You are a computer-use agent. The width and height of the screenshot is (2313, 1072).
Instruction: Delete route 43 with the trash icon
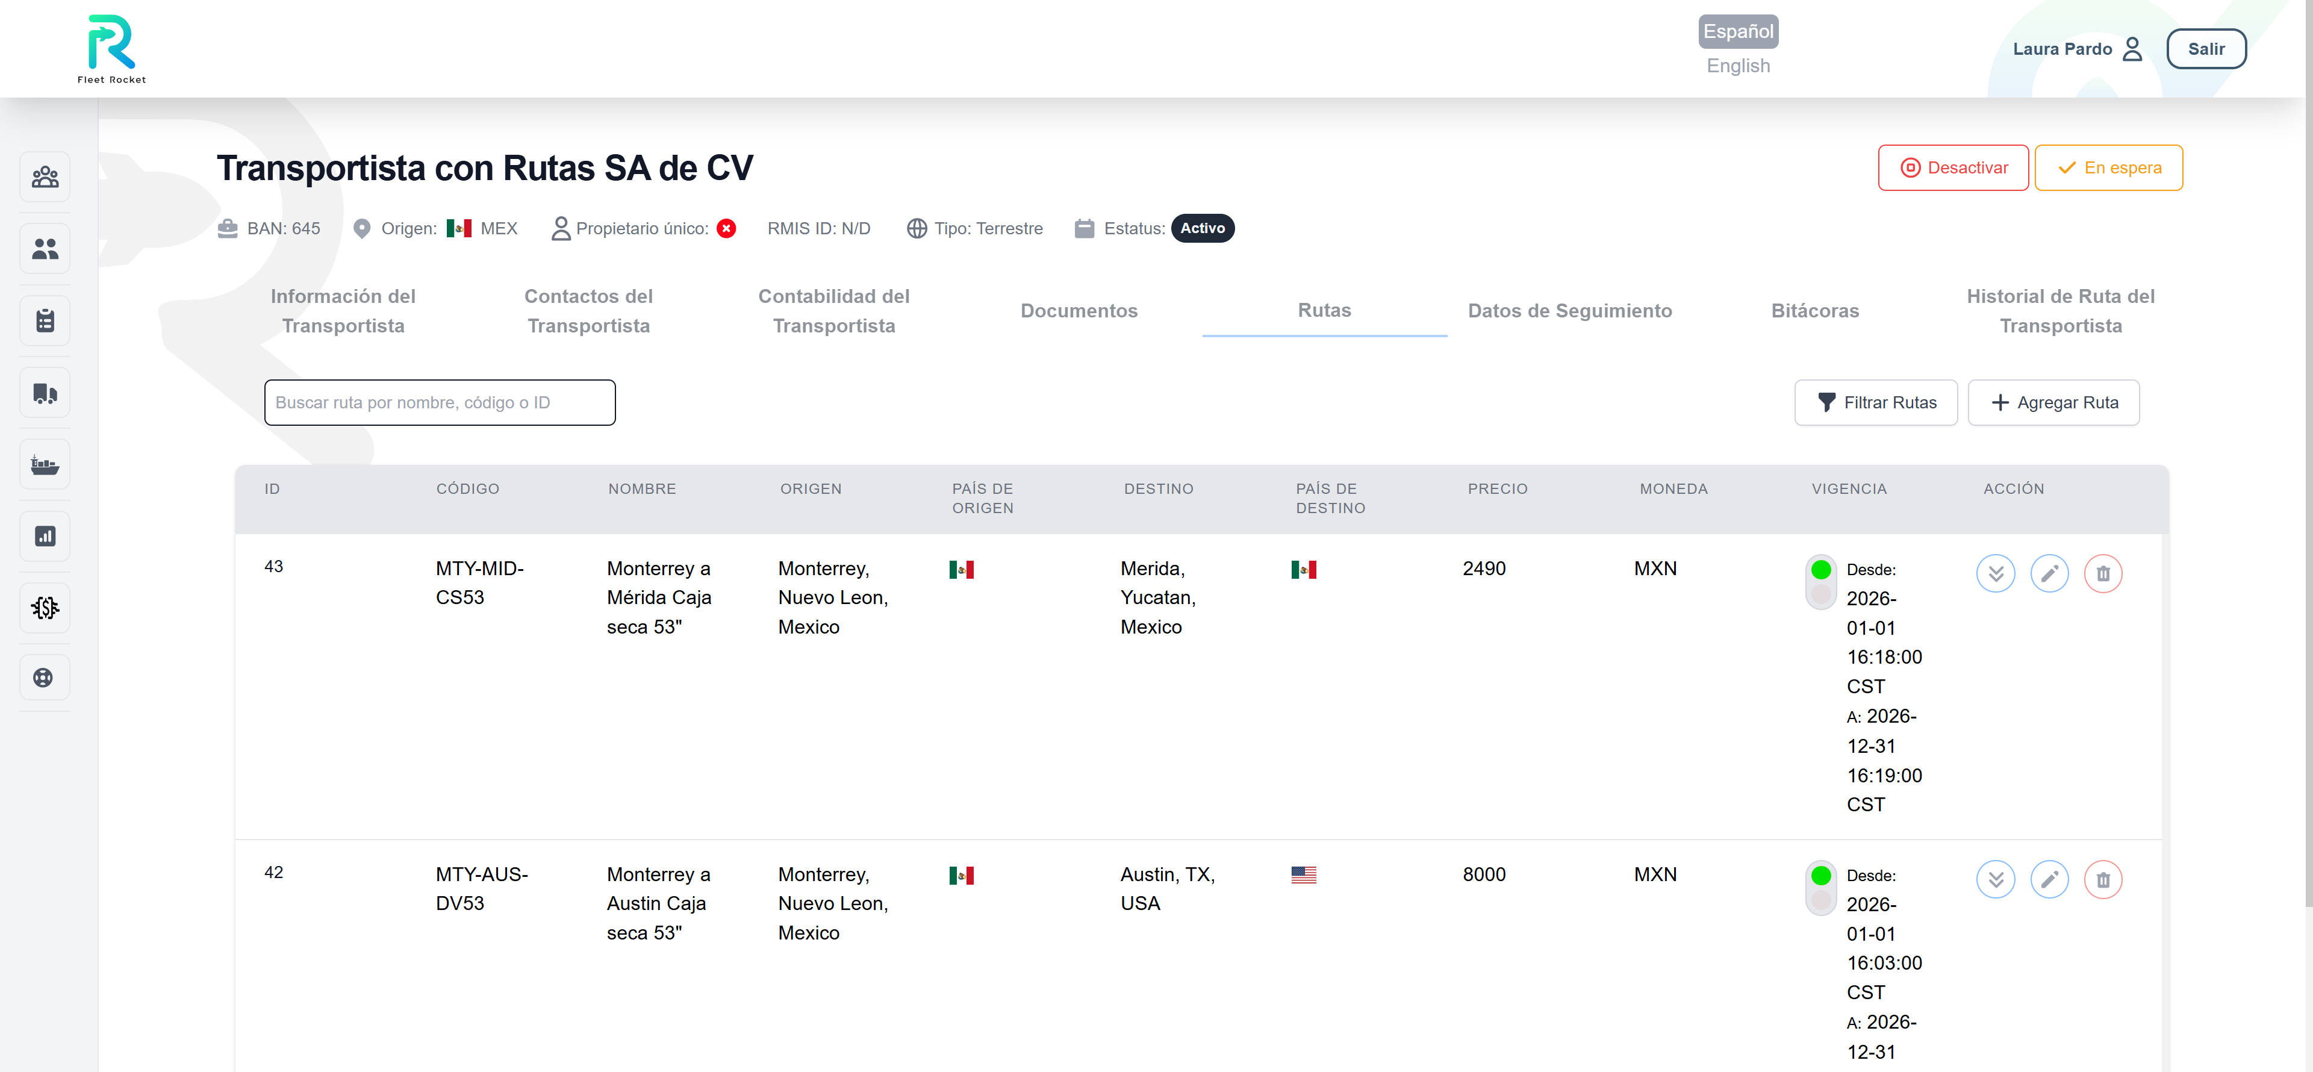pos(2103,574)
